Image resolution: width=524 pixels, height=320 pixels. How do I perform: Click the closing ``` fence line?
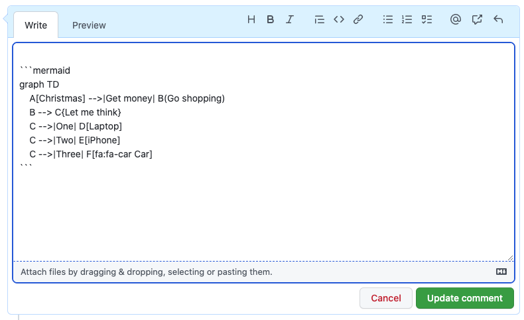(x=26, y=166)
